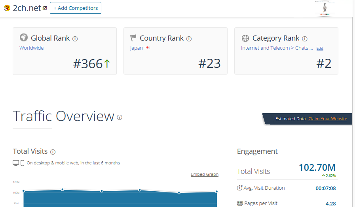Viewport: 355px width, 207px height.
Task: Click the Country Rank flag icon
Action: click(133, 38)
